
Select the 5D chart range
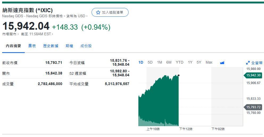(x=150, y=62)
